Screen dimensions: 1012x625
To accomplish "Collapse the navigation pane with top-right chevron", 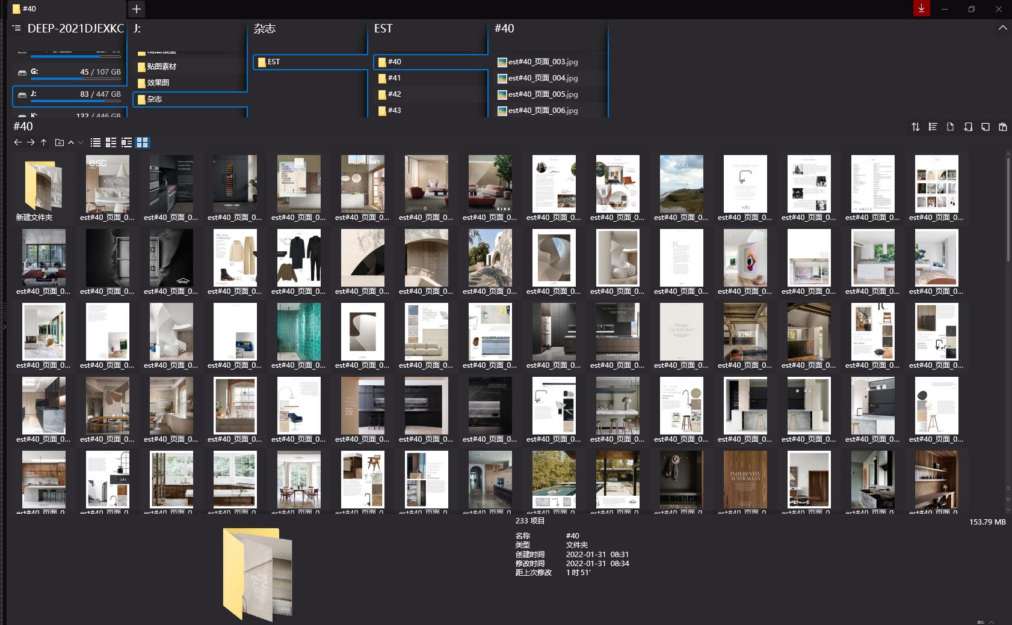I will pyautogui.click(x=1002, y=28).
